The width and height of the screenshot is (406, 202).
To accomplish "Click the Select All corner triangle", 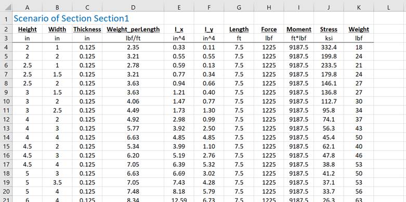I will 8,7.
